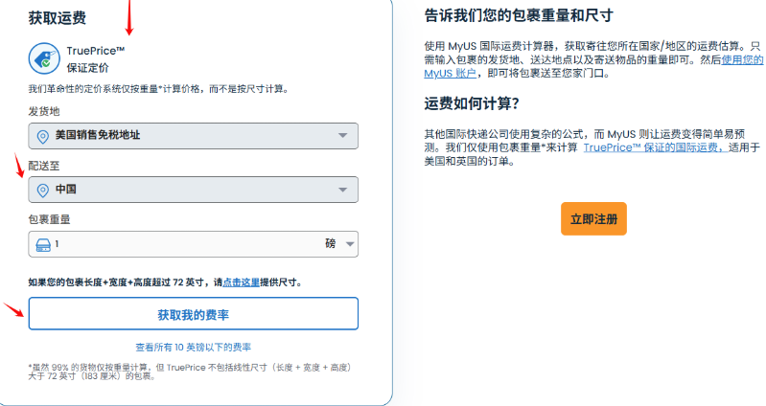Screen dimensions: 766x406
Task: Click the 告诉我们您的包裹重量和尺寸 heading
Action: tap(519, 15)
